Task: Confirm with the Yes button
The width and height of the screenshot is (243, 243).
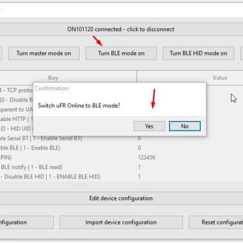Action: tap(149, 126)
